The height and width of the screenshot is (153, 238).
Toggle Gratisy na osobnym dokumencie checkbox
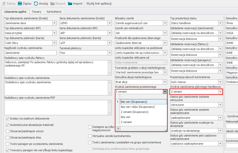(x=7, y=118)
